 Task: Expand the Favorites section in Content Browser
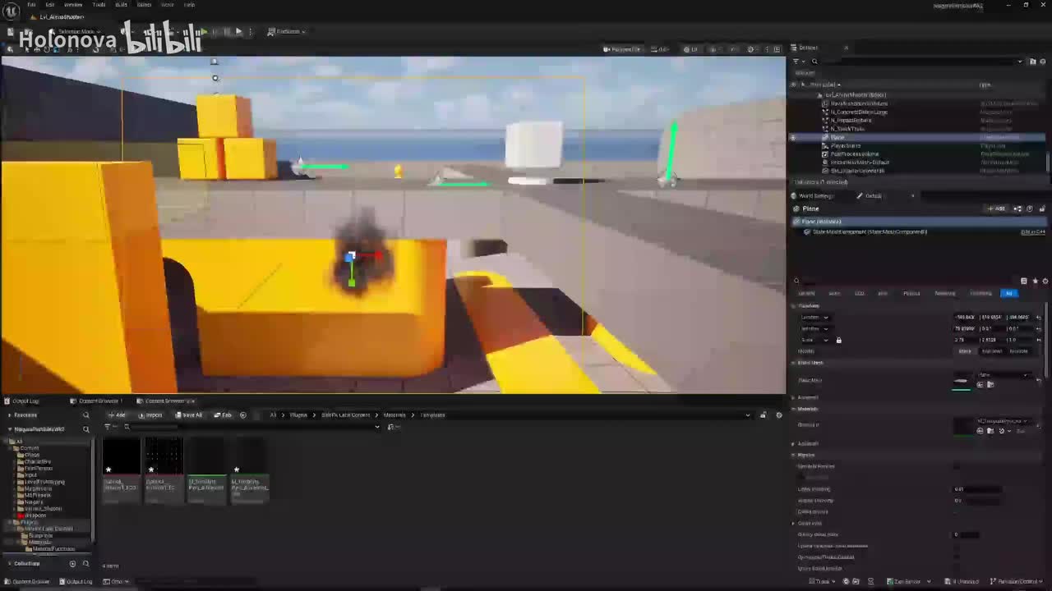[x=10, y=415]
